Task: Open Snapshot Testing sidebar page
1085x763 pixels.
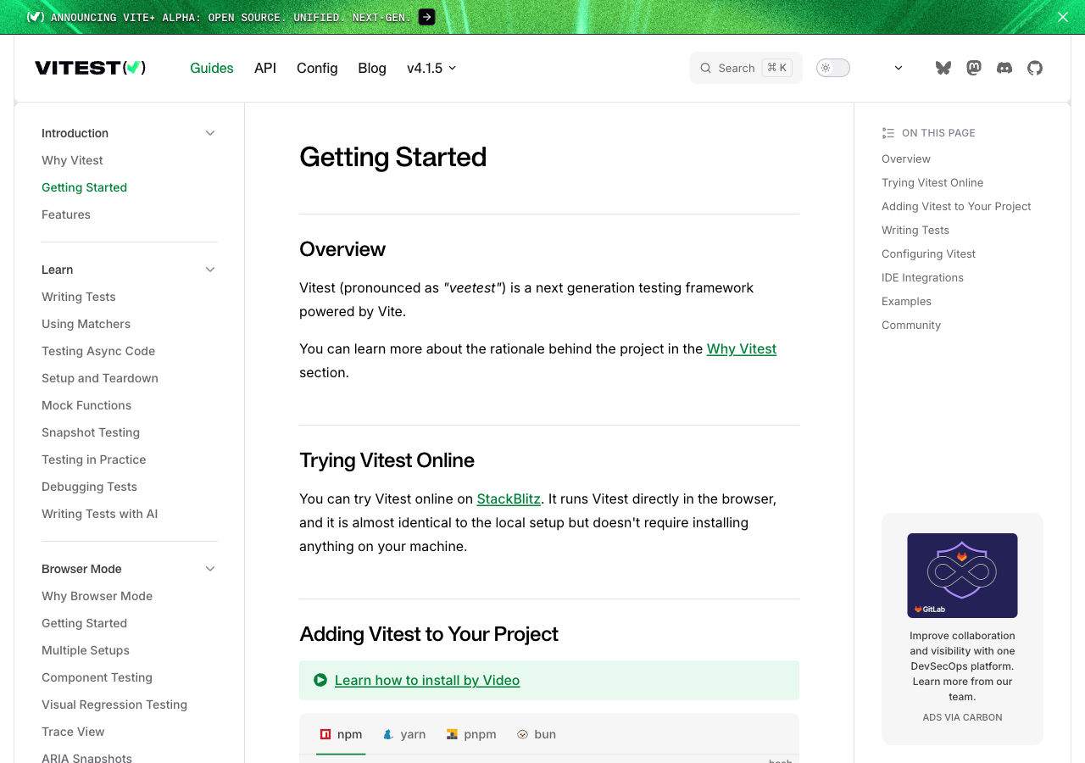Action: [x=91, y=432]
